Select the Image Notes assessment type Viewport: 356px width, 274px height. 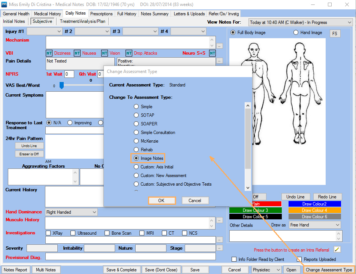(136, 158)
